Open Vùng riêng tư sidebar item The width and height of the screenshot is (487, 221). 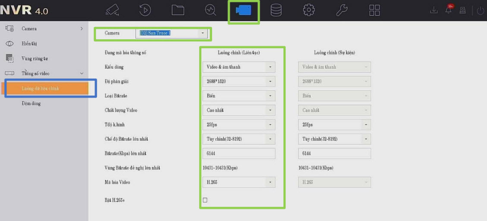click(35, 58)
